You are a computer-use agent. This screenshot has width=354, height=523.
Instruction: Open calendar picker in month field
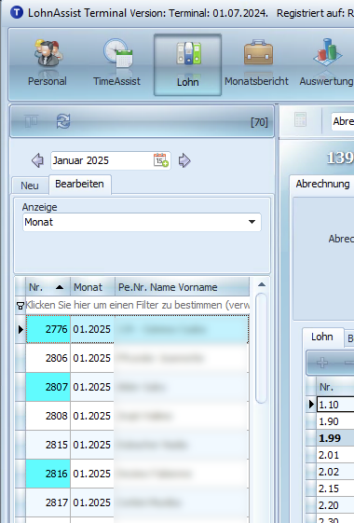(161, 160)
